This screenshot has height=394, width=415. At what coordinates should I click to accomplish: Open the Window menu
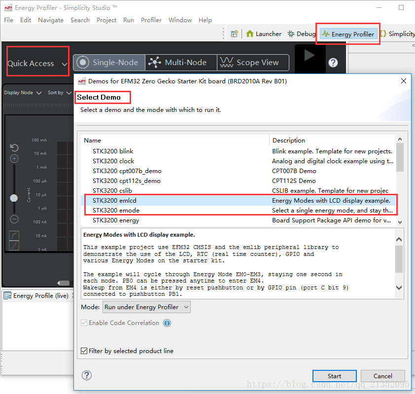180,20
